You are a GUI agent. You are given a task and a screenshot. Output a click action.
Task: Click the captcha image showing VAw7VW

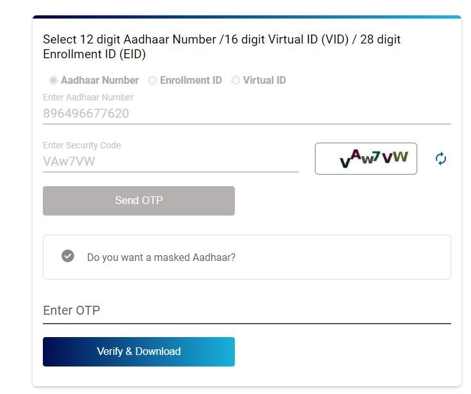(x=366, y=159)
